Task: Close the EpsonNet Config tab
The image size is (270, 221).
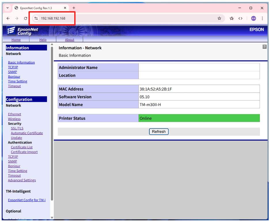Action: point(65,8)
